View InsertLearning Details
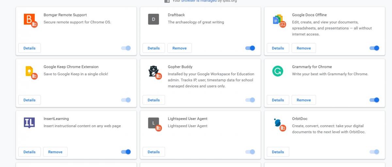The width and height of the screenshot is (392, 167). [29, 152]
